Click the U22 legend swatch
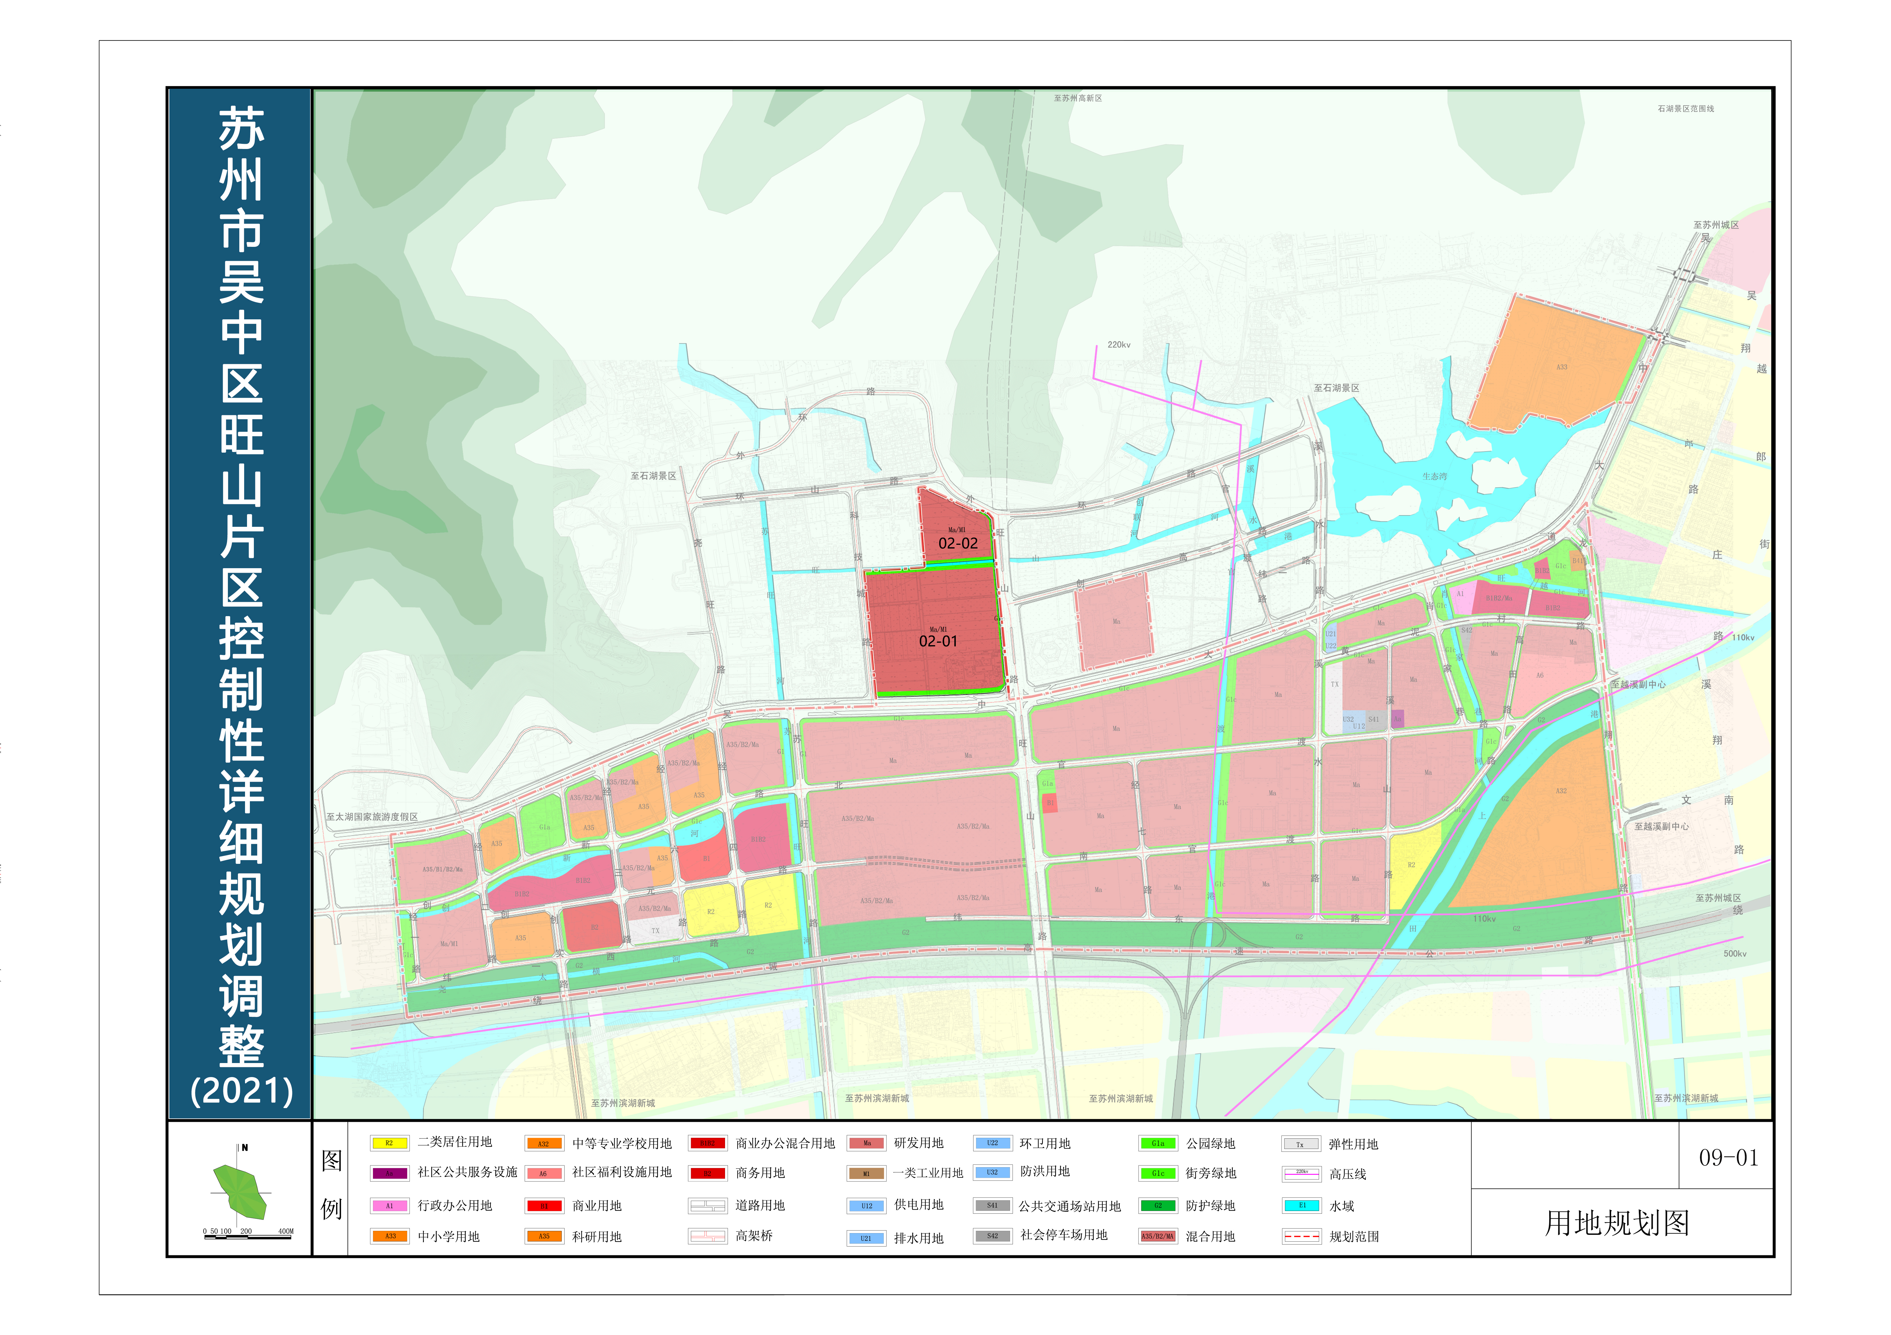The image size is (1891, 1335). pyautogui.click(x=992, y=1143)
